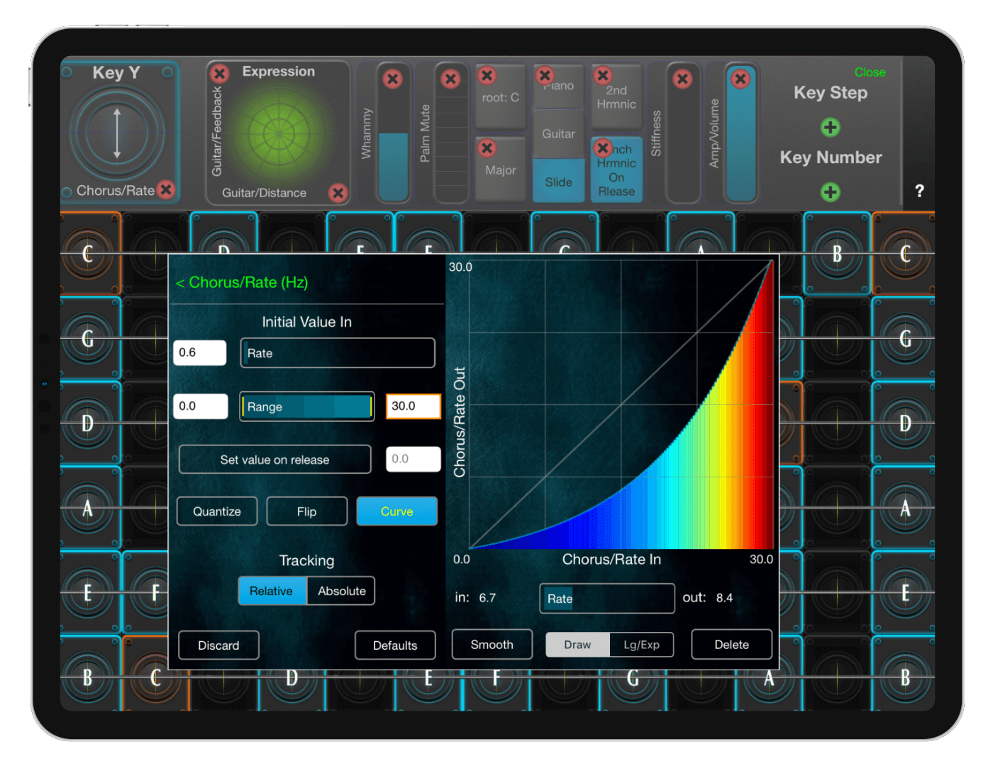The width and height of the screenshot is (993, 766).
Task: Add a Key Step control with green plus
Action: point(831,128)
